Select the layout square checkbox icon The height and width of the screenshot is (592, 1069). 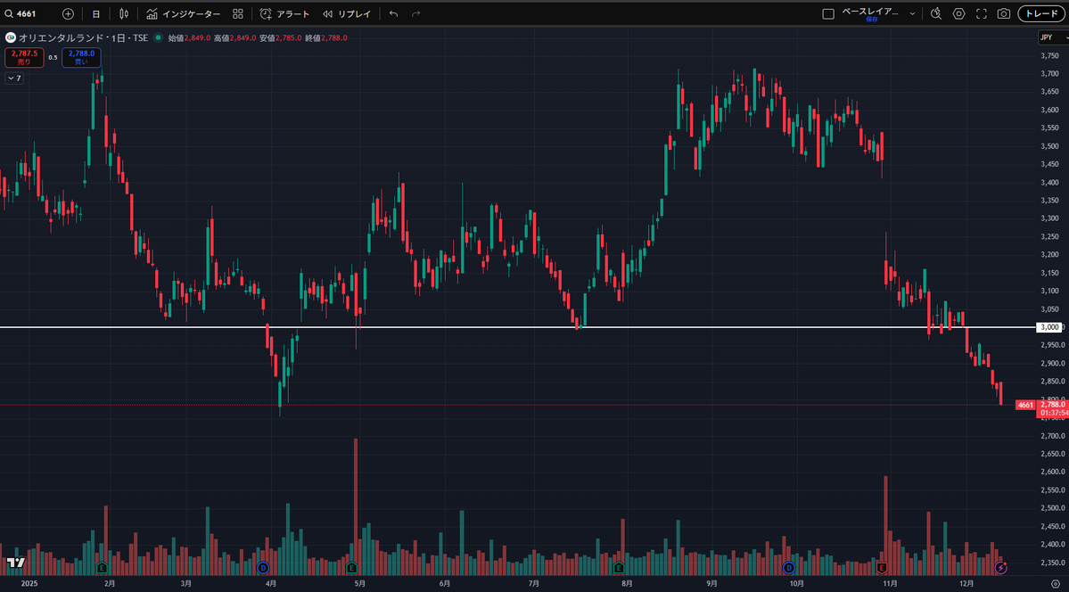click(827, 14)
